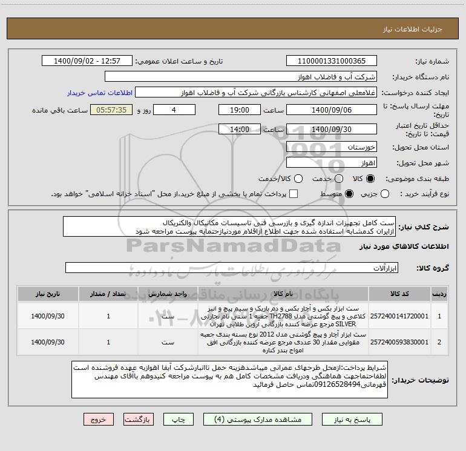Click the delivery city field 'اهواز'
This screenshot has height=451, width=466.
332,163
